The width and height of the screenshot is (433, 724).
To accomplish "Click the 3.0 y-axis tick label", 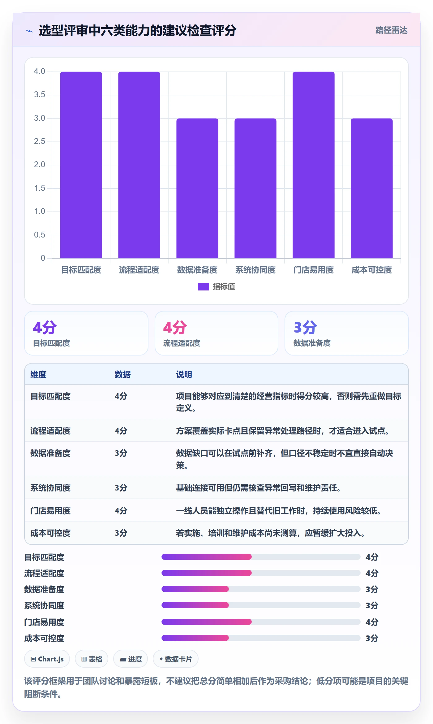I will (40, 118).
